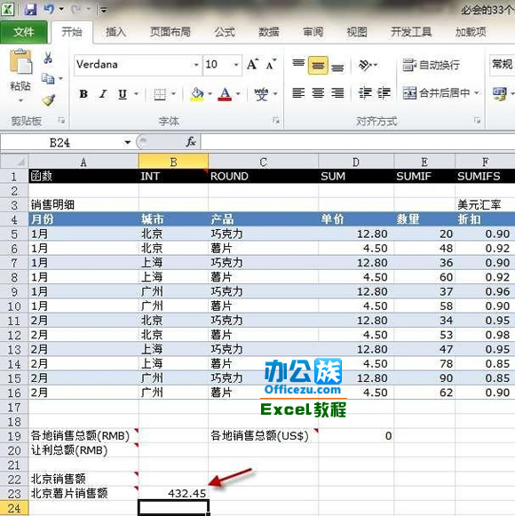Switch to the 开发工具 Developer tab

pos(411,32)
